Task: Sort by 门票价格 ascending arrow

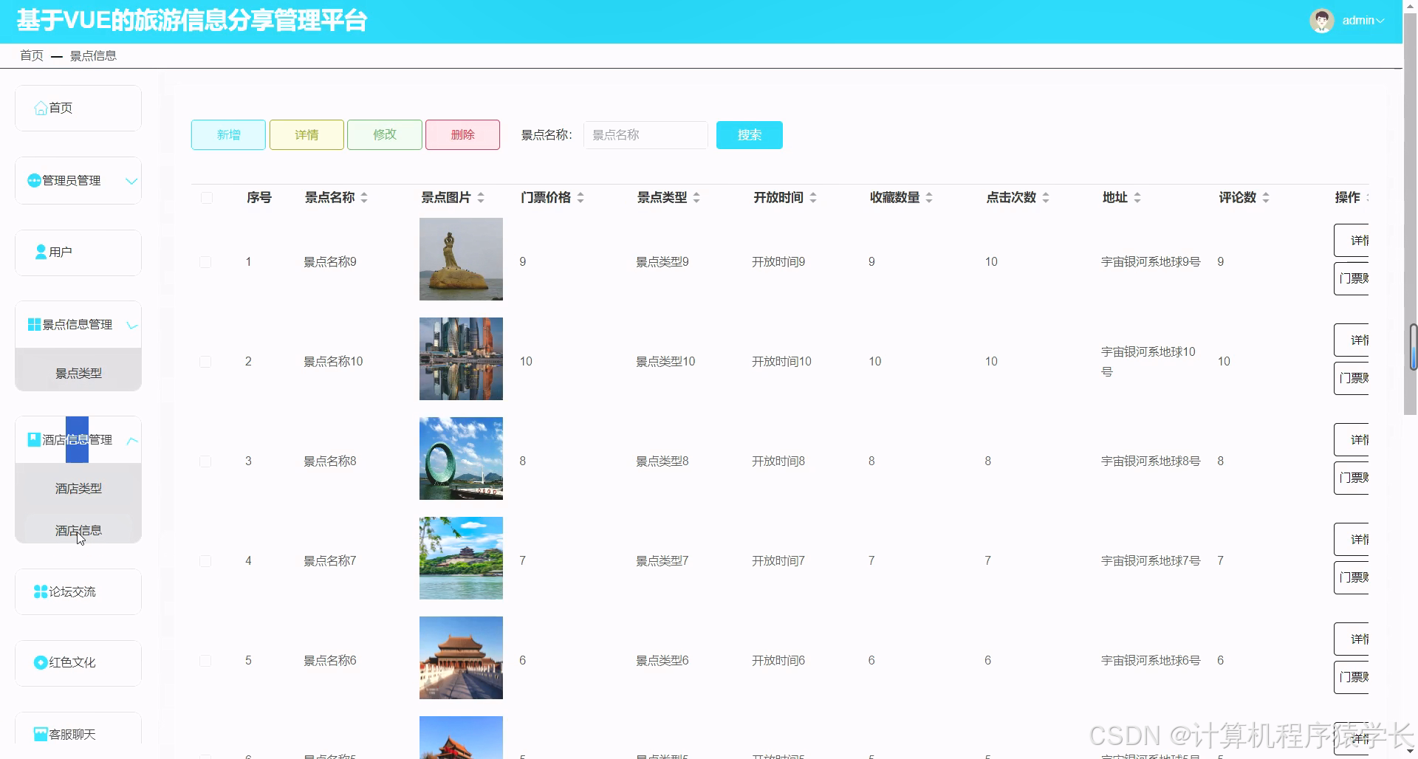Action: (x=580, y=193)
